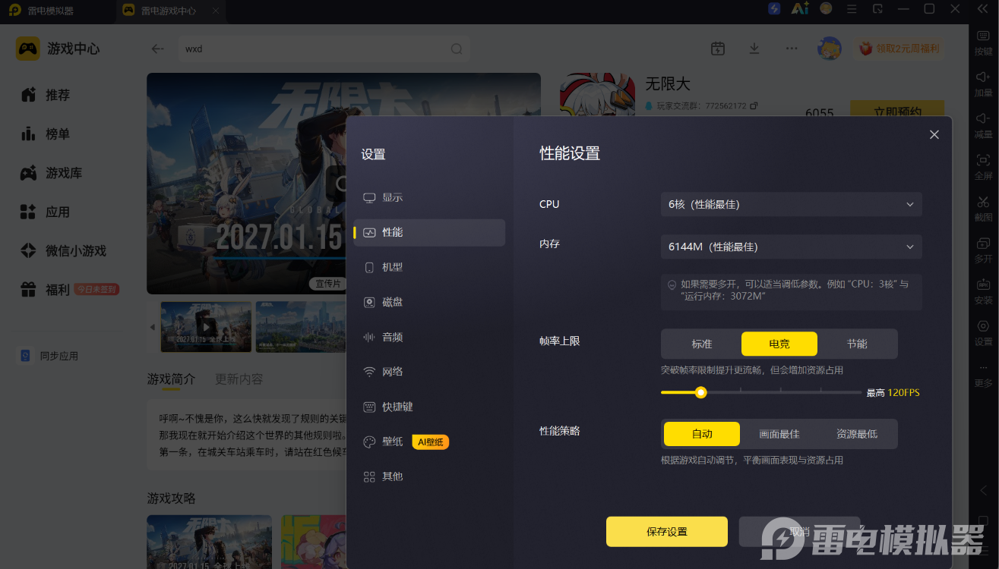Choose 资源最低 performance strategy
Image resolution: width=999 pixels, height=569 pixels.
tap(857, 434)
